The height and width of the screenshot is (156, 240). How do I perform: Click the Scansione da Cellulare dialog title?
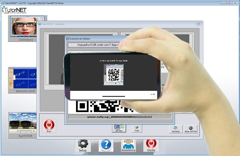80,39
